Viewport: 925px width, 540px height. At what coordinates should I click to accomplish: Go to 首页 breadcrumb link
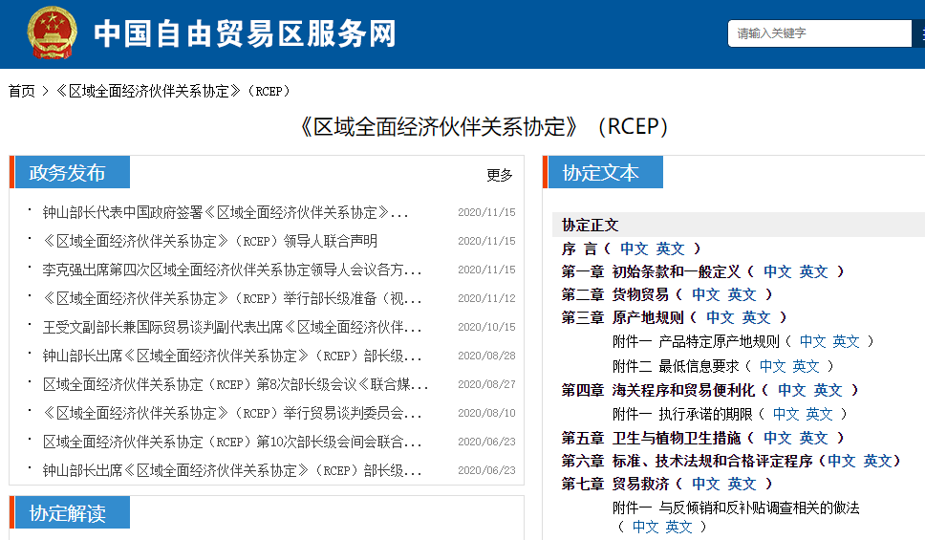coord(22,91)
